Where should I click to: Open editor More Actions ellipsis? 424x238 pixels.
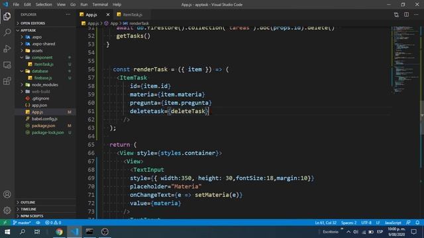[416, 15]
